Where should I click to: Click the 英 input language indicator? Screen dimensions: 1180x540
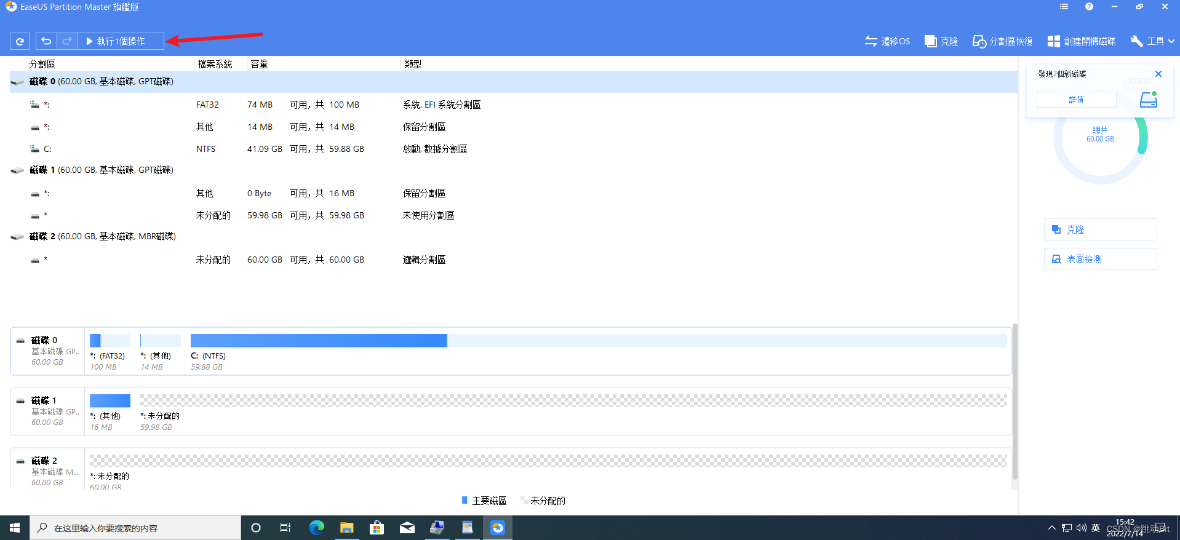tap(1096, 528)
